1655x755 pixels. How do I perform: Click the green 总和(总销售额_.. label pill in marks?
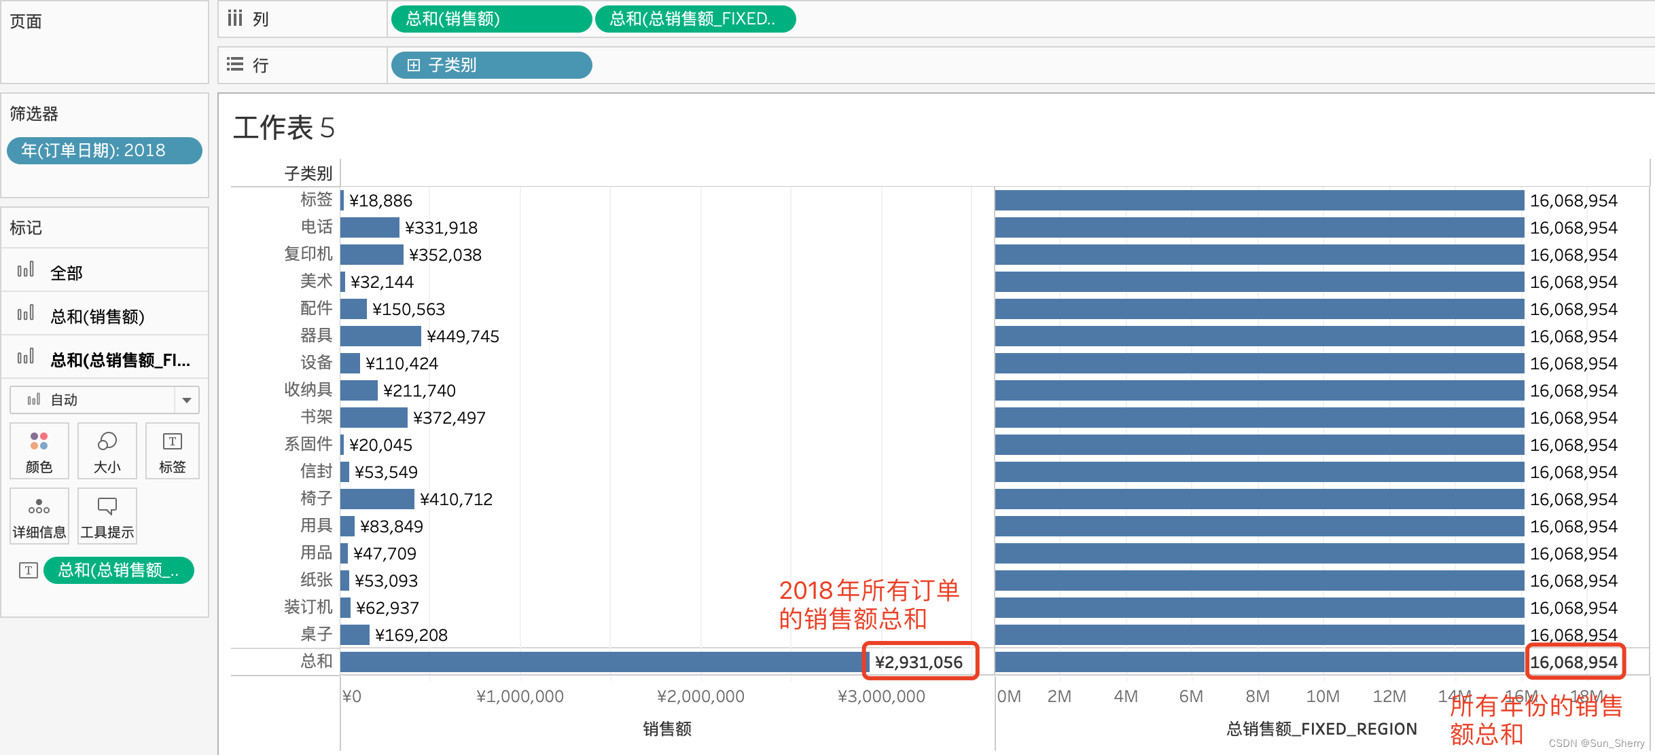(119, 570)
